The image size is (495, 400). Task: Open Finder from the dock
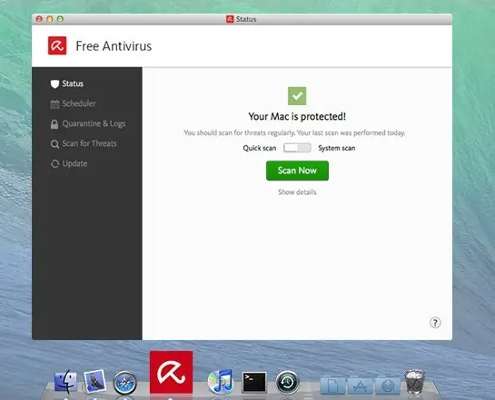coord(65,381)
